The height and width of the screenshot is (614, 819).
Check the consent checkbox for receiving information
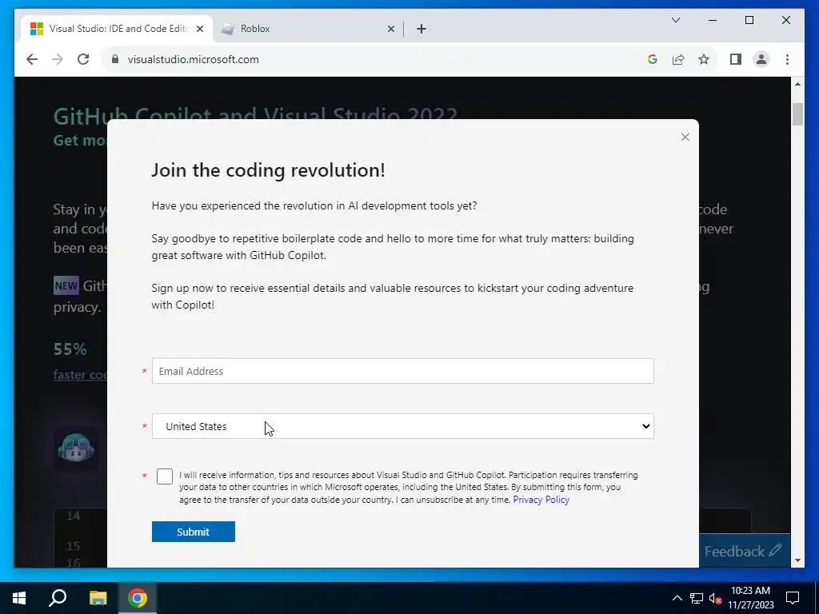165,476
